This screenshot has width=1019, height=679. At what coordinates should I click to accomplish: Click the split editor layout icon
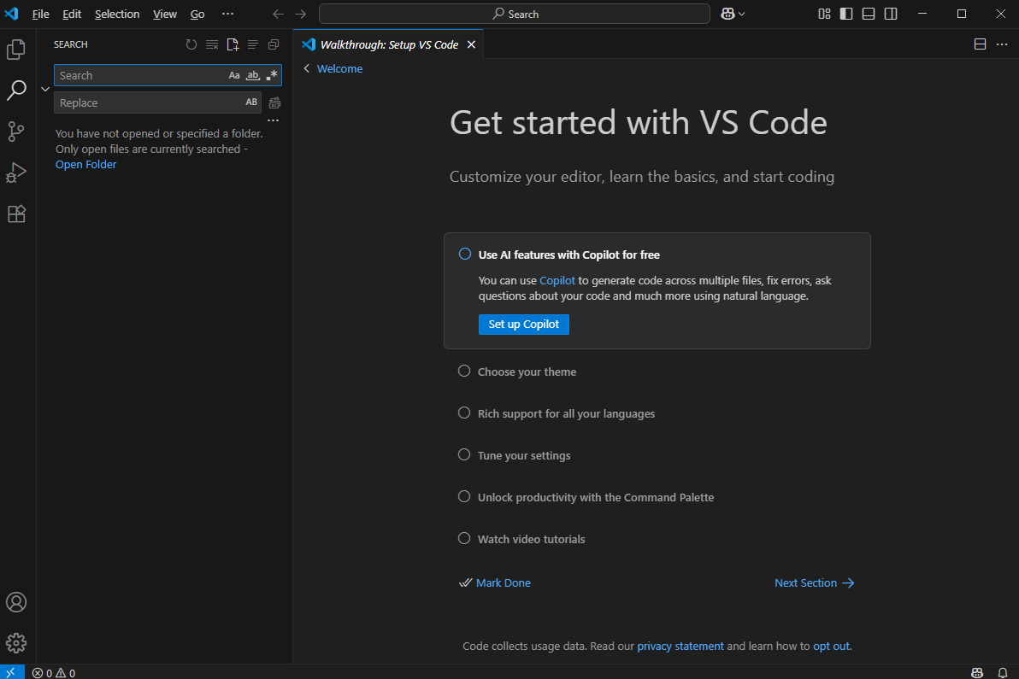(x=980, y=44)
